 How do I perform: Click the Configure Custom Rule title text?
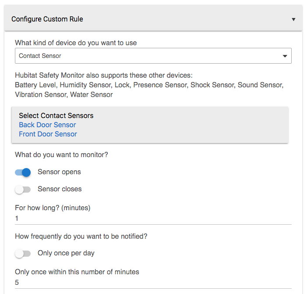(47, 19)
